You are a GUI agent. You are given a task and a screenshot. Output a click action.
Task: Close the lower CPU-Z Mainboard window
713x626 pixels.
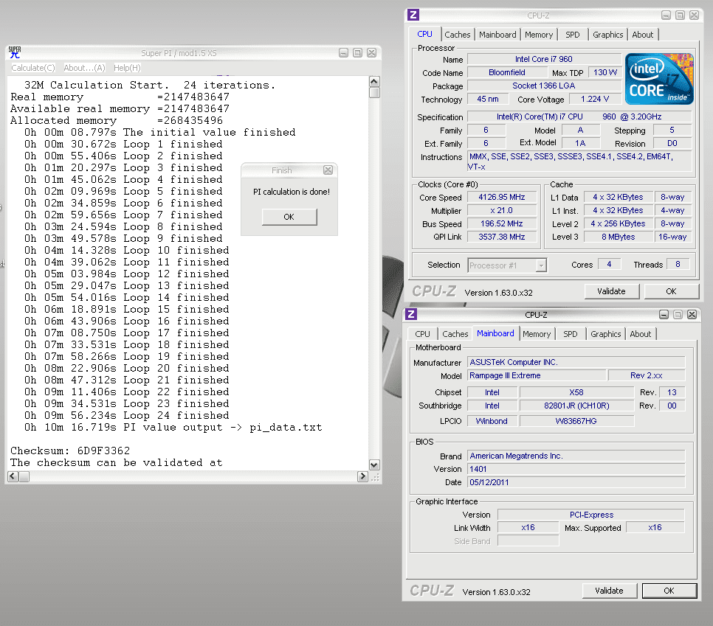pos(692,314)
